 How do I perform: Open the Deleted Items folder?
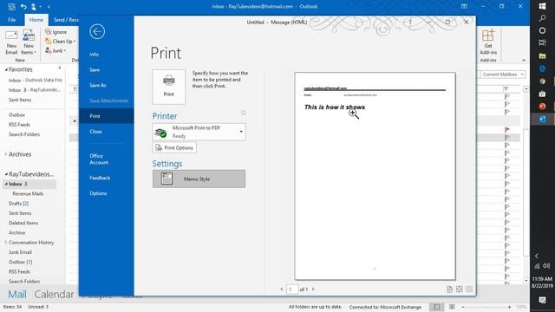[23, 223]
